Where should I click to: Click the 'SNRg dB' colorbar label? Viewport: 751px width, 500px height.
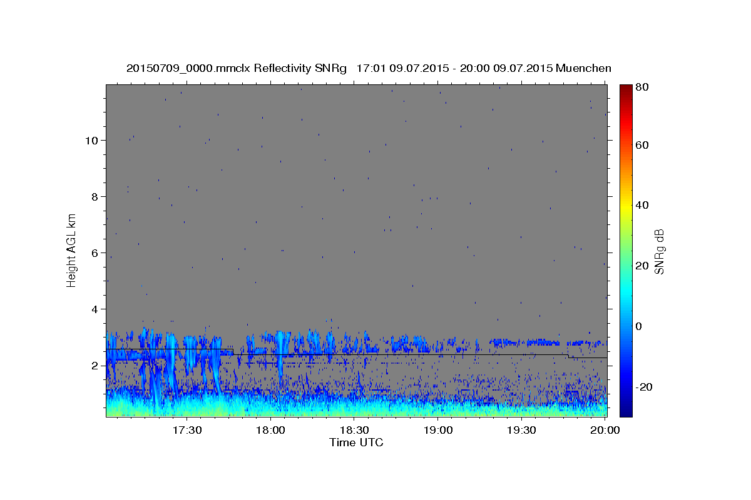pyautogui.click(x=659, y=251)
